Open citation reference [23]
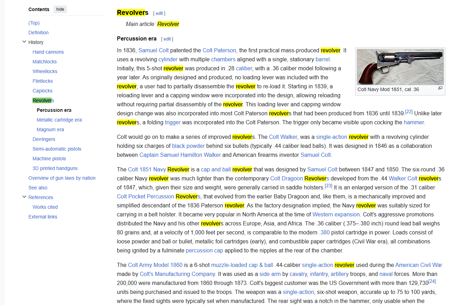454x305 pixels. point(329,186)
